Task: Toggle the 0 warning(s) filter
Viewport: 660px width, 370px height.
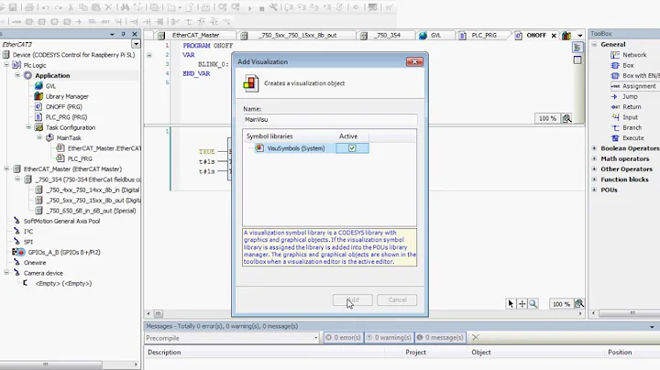Action: pyautogui.click(x=389, y=337)
